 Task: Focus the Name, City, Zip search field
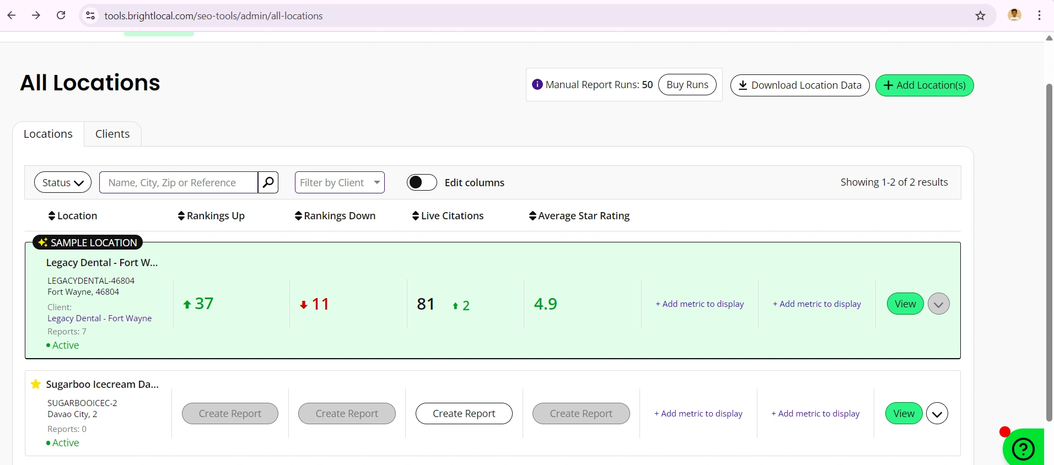[x=179, y=182]
